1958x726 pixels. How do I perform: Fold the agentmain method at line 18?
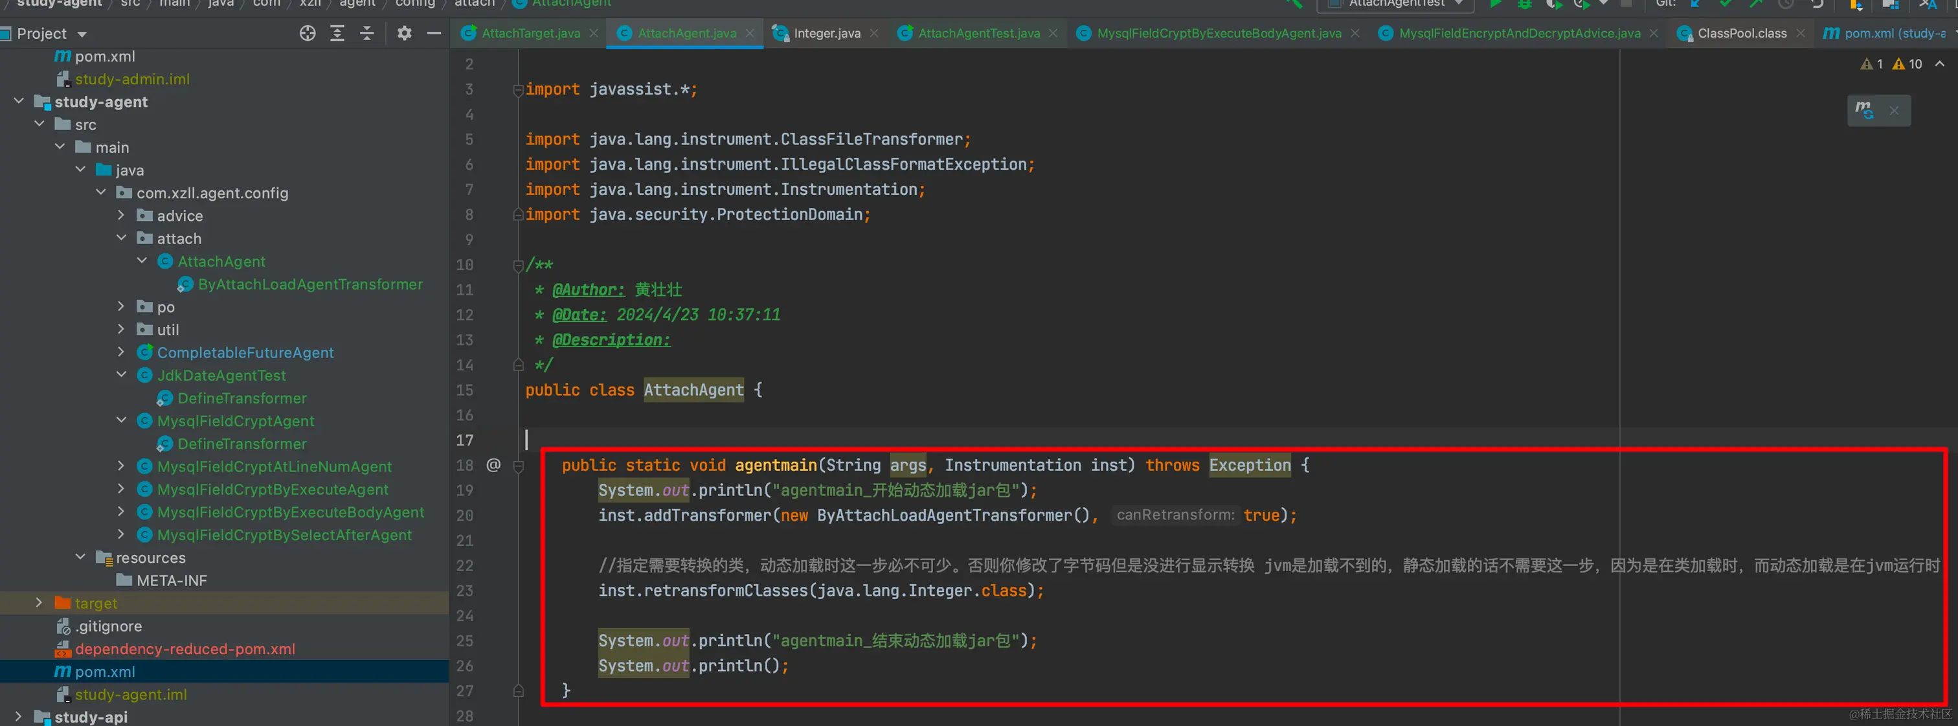[x=519, y=466]
